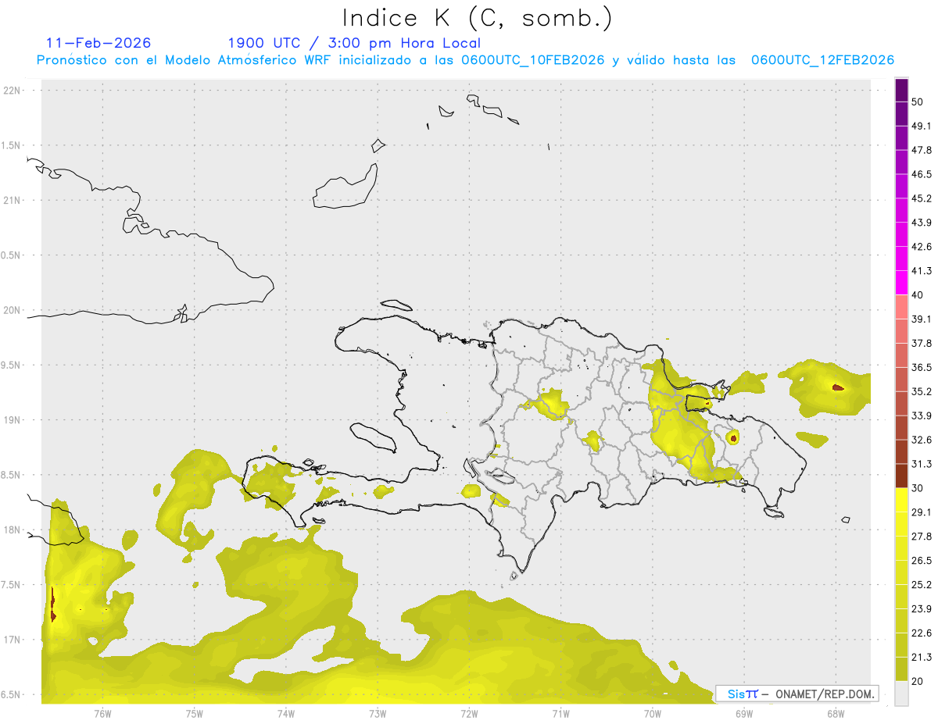The image size is (938, 724).
Task: Click the '20N' latitude axis label
Action: click(x=13, y=310)
